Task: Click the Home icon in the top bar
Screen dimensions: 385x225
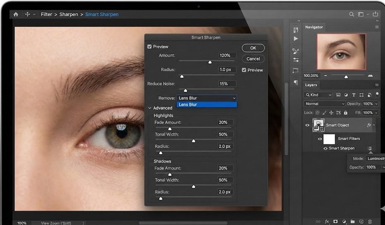Action: point(16,14)
